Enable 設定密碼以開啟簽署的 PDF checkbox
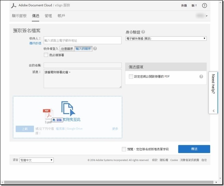This screenshot has width=224, height=186. [x=131, y=76]
